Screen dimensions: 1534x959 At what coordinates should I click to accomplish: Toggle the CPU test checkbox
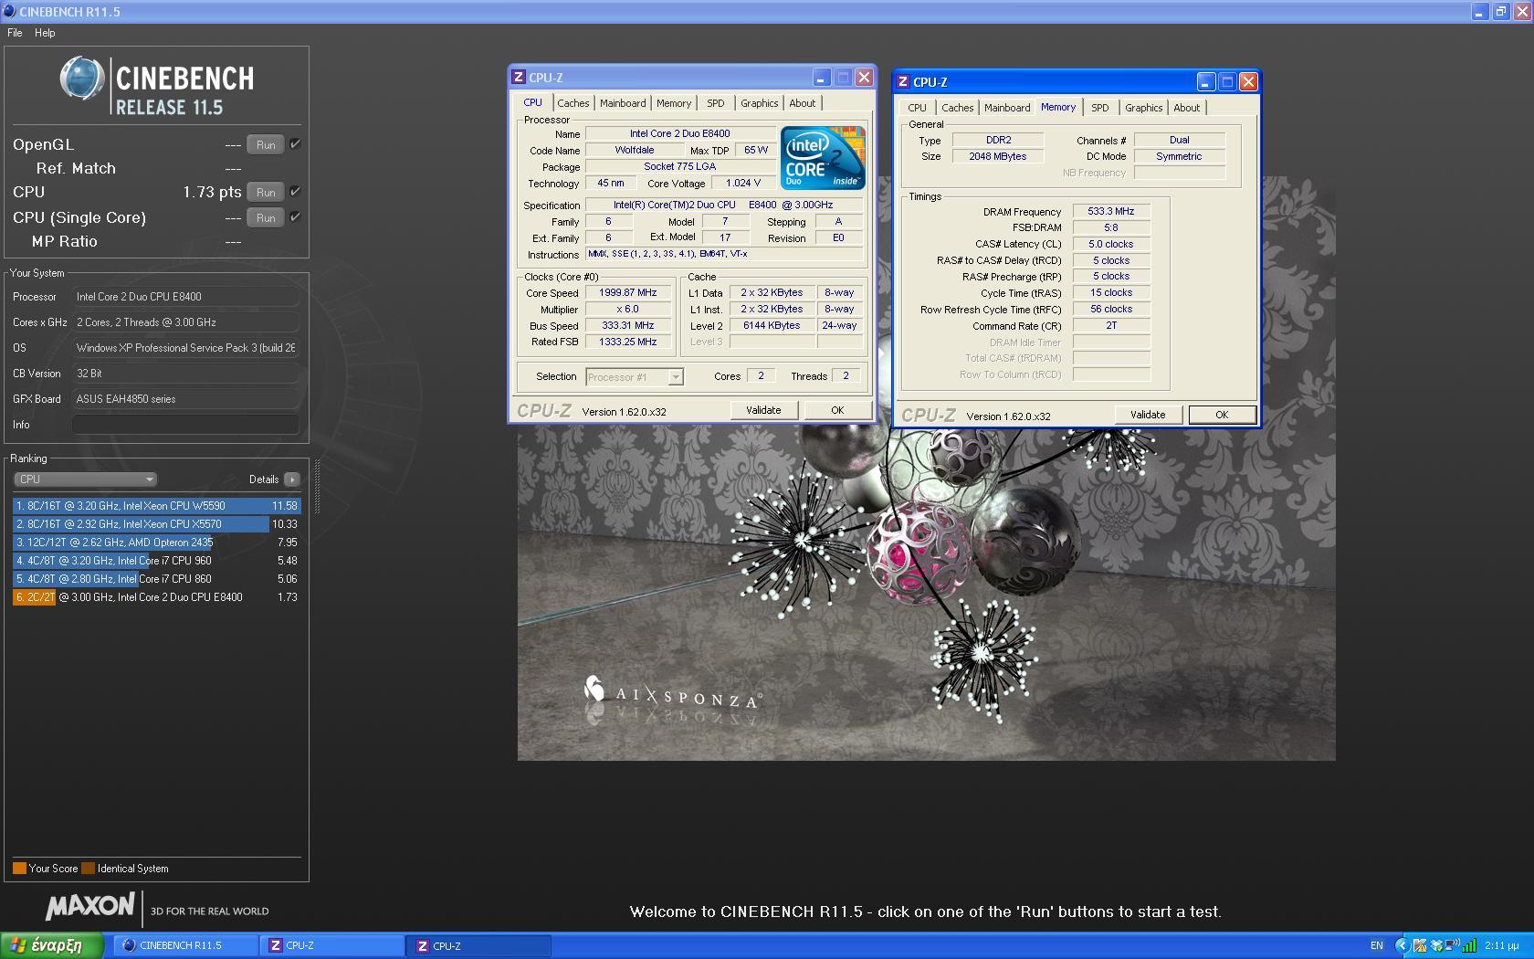[x=295, y=191]
